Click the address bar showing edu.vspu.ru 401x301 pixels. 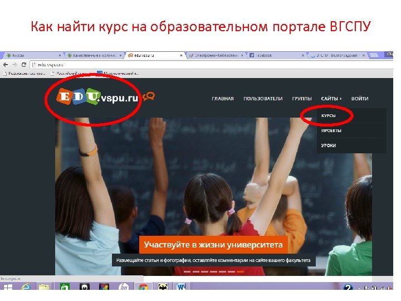coord(211,65)
